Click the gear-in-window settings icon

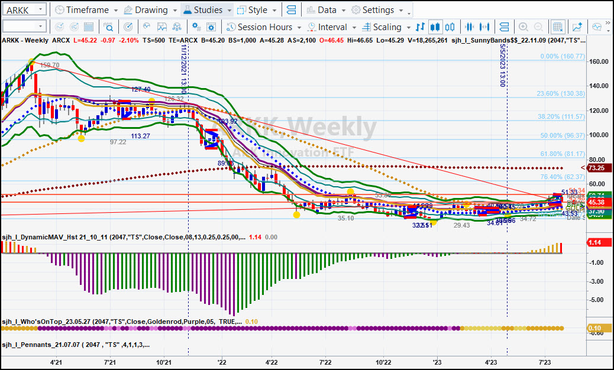[x=211, y=27]
